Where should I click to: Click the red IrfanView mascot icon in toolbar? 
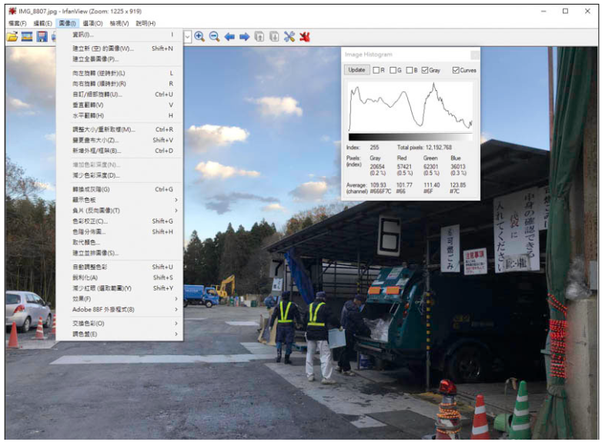click(305, 36)
